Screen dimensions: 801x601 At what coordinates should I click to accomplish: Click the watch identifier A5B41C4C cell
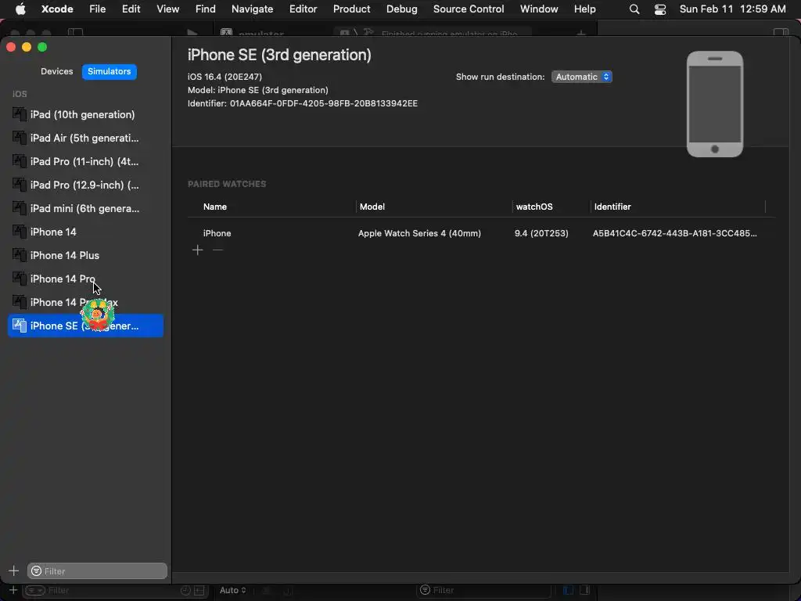675,233
